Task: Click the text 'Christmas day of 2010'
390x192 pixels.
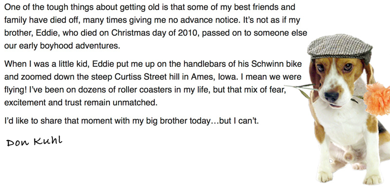Action: pyautogui.click(x=154, y=33)
